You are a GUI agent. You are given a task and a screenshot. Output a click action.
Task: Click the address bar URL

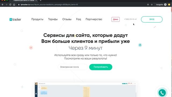[49, 5]
